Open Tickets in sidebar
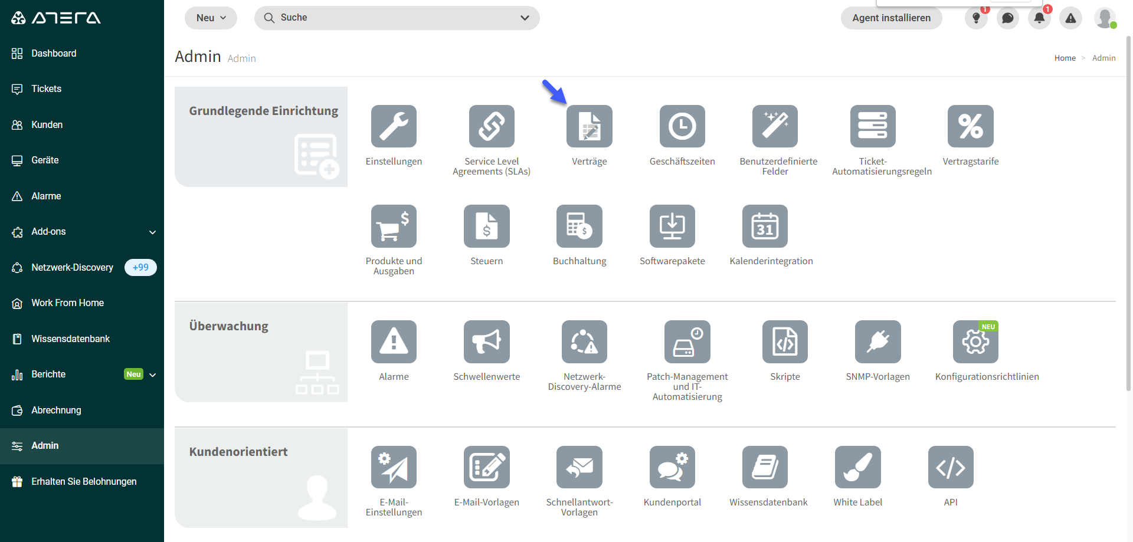 (x=82, y=88)
